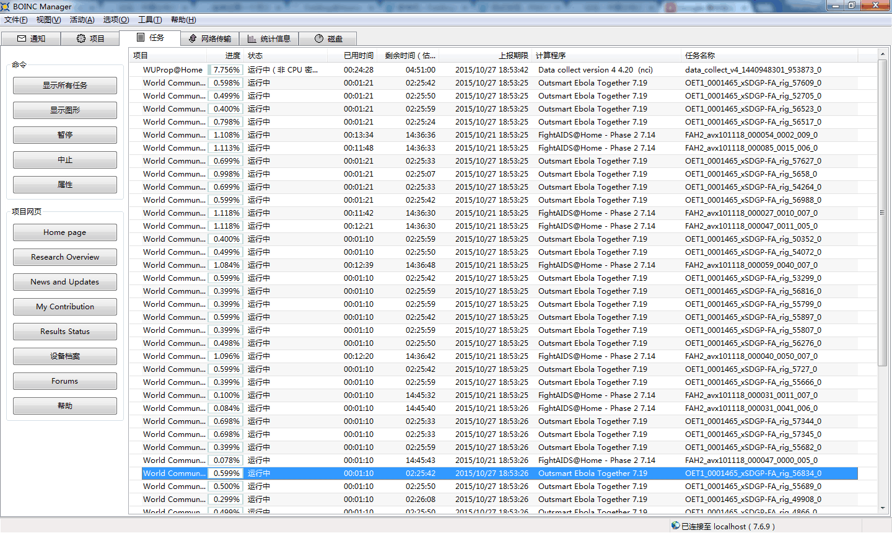The width and height of the screenshot is (892, 533).
Task: Sort by the 上报期限 column header
Action: 486,56
